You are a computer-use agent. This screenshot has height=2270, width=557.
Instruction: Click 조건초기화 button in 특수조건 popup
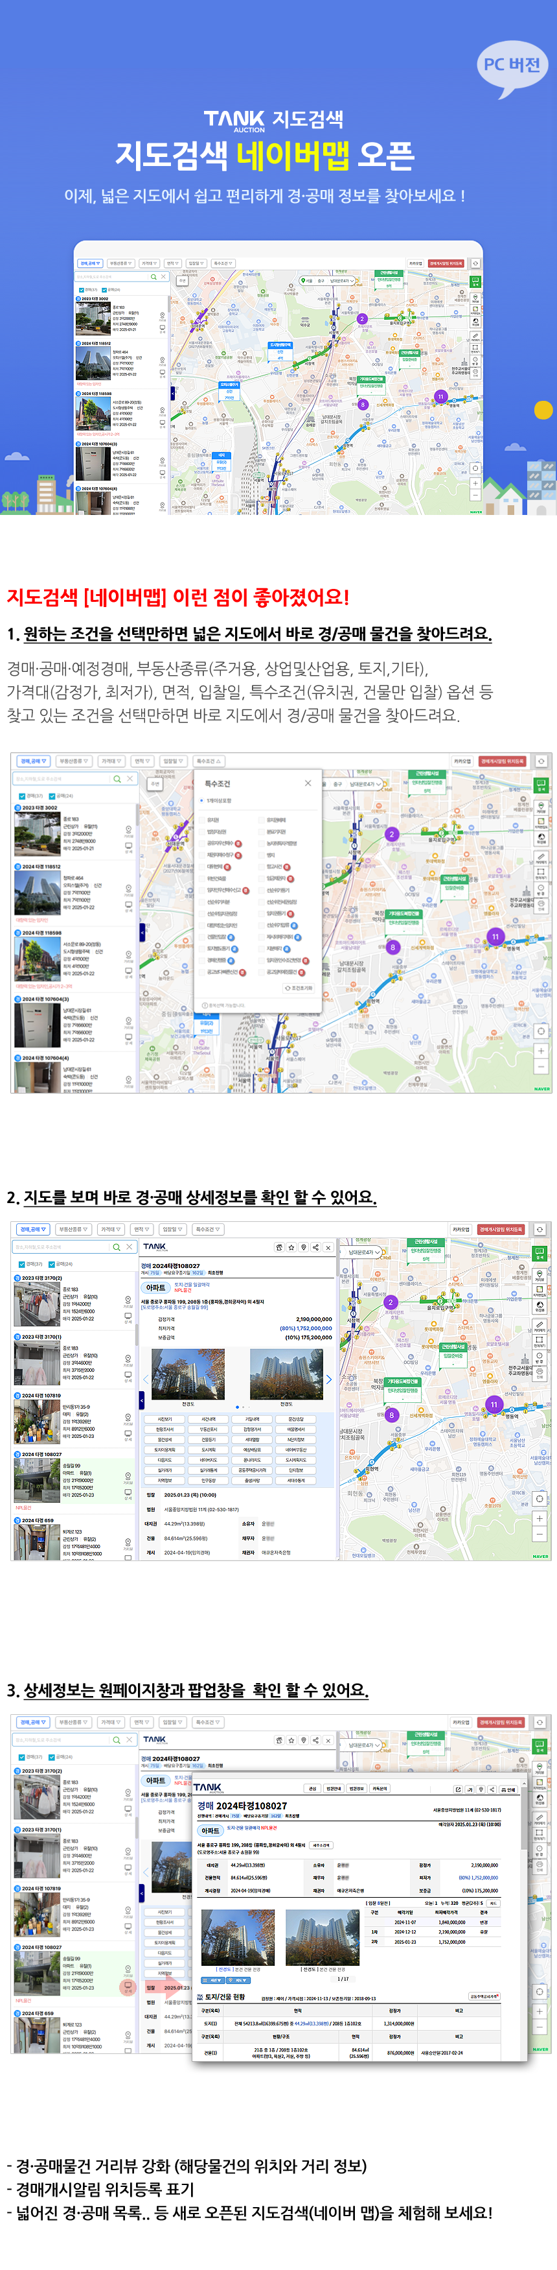click(x=299, y=988)
